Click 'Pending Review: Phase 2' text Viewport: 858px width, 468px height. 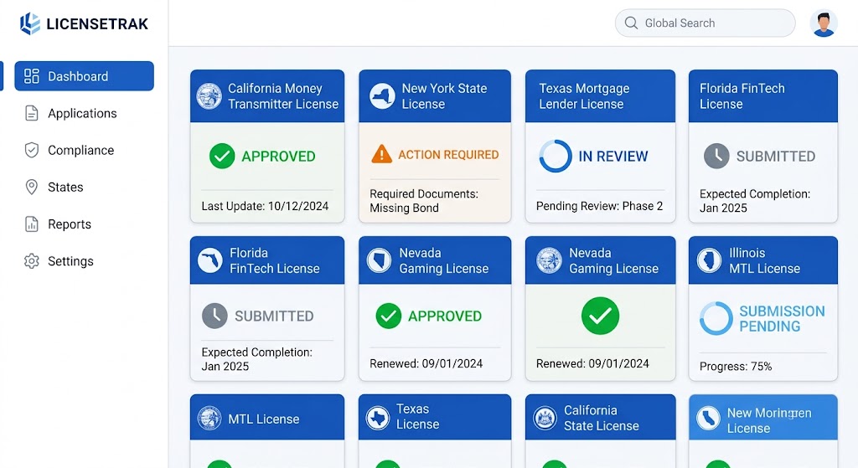click(599, 206)
